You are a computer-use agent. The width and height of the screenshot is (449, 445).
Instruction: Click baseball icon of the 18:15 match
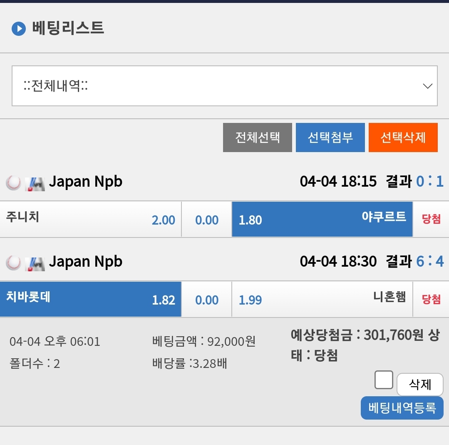click(13, 182)
